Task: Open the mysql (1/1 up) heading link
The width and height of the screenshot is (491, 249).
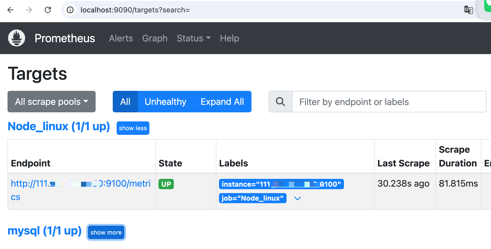Action: (x=45, y=231)
